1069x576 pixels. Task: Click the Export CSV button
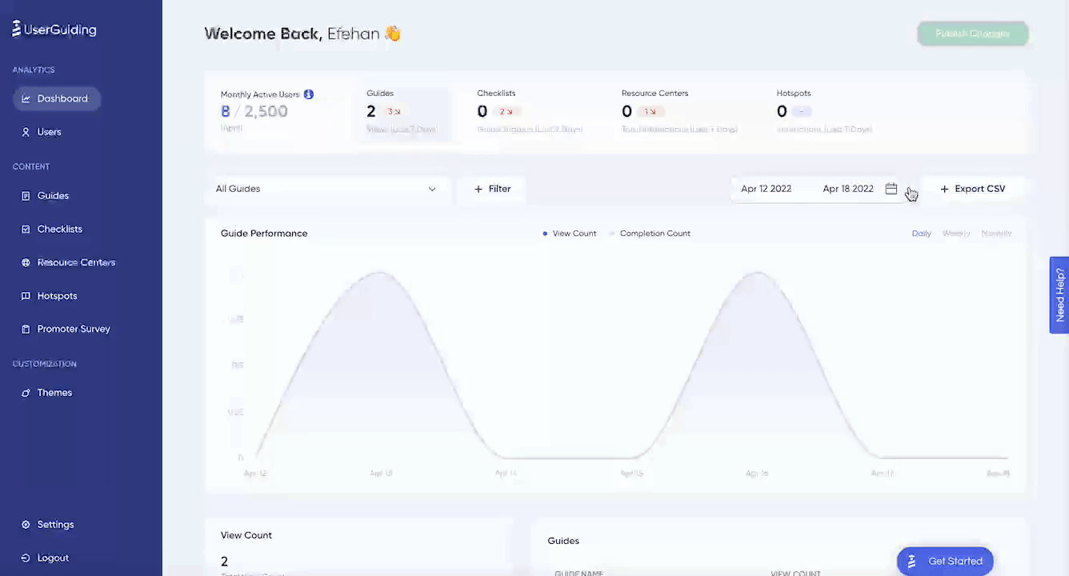972,189
